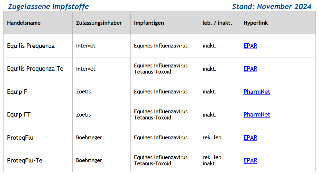The width and height of the screenshot is (319, 175).
Task: Click the rek. leb. cell for ProteqFlu
Action: 213,138
